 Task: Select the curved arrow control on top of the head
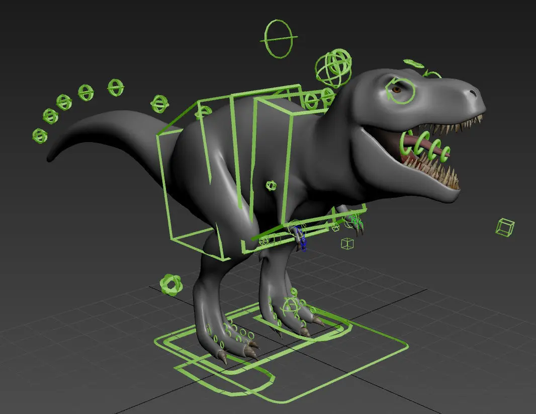point(432,74)
